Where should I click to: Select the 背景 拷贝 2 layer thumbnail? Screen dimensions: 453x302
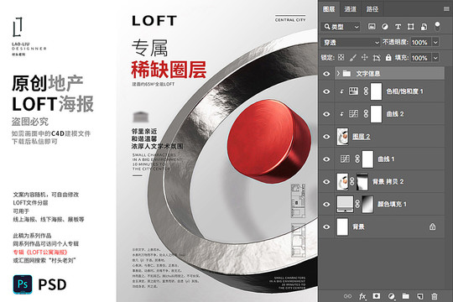(342, 181)
